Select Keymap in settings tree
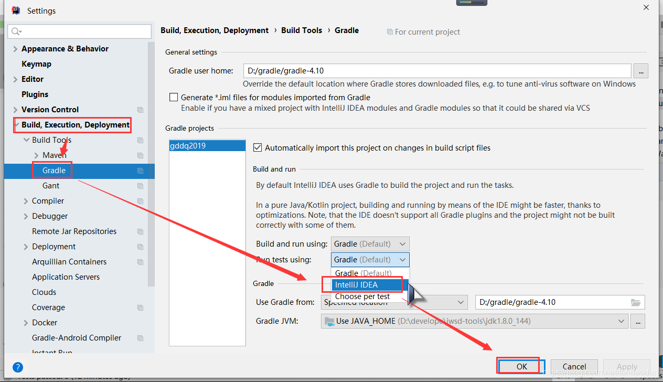The width and height of the screenshot is (663, 382). 36,64
